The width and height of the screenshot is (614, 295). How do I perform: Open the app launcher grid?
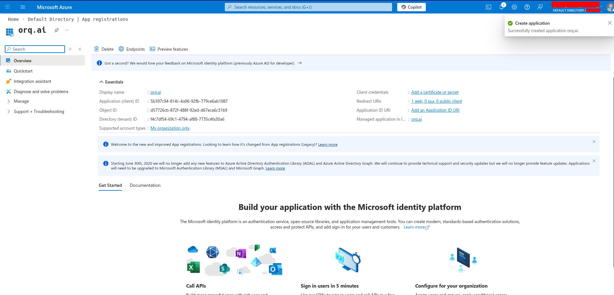click(x=7, y=7)
